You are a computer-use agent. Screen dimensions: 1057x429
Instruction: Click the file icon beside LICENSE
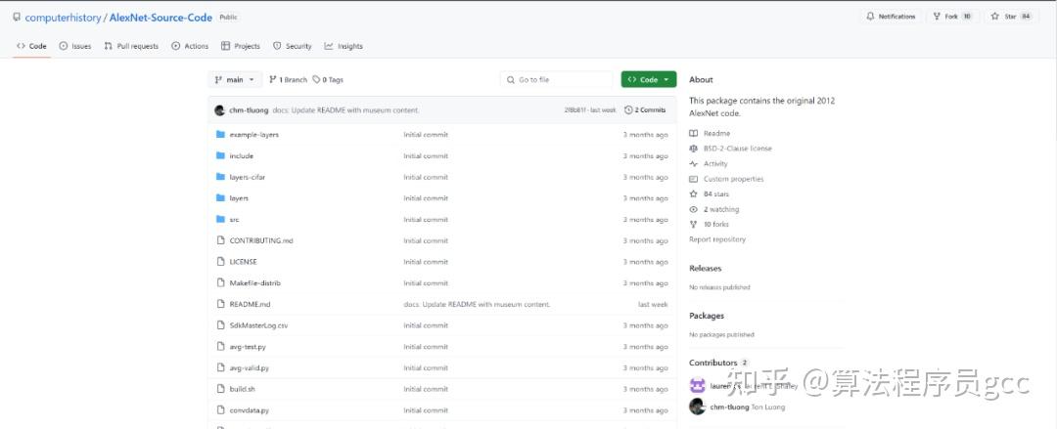[x=220, y=262]
